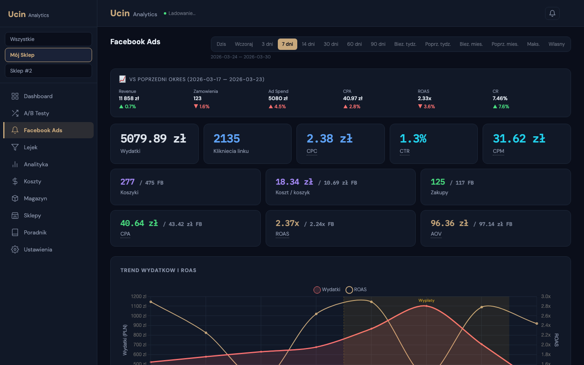Pick the Maks. range

click(533, 44)
